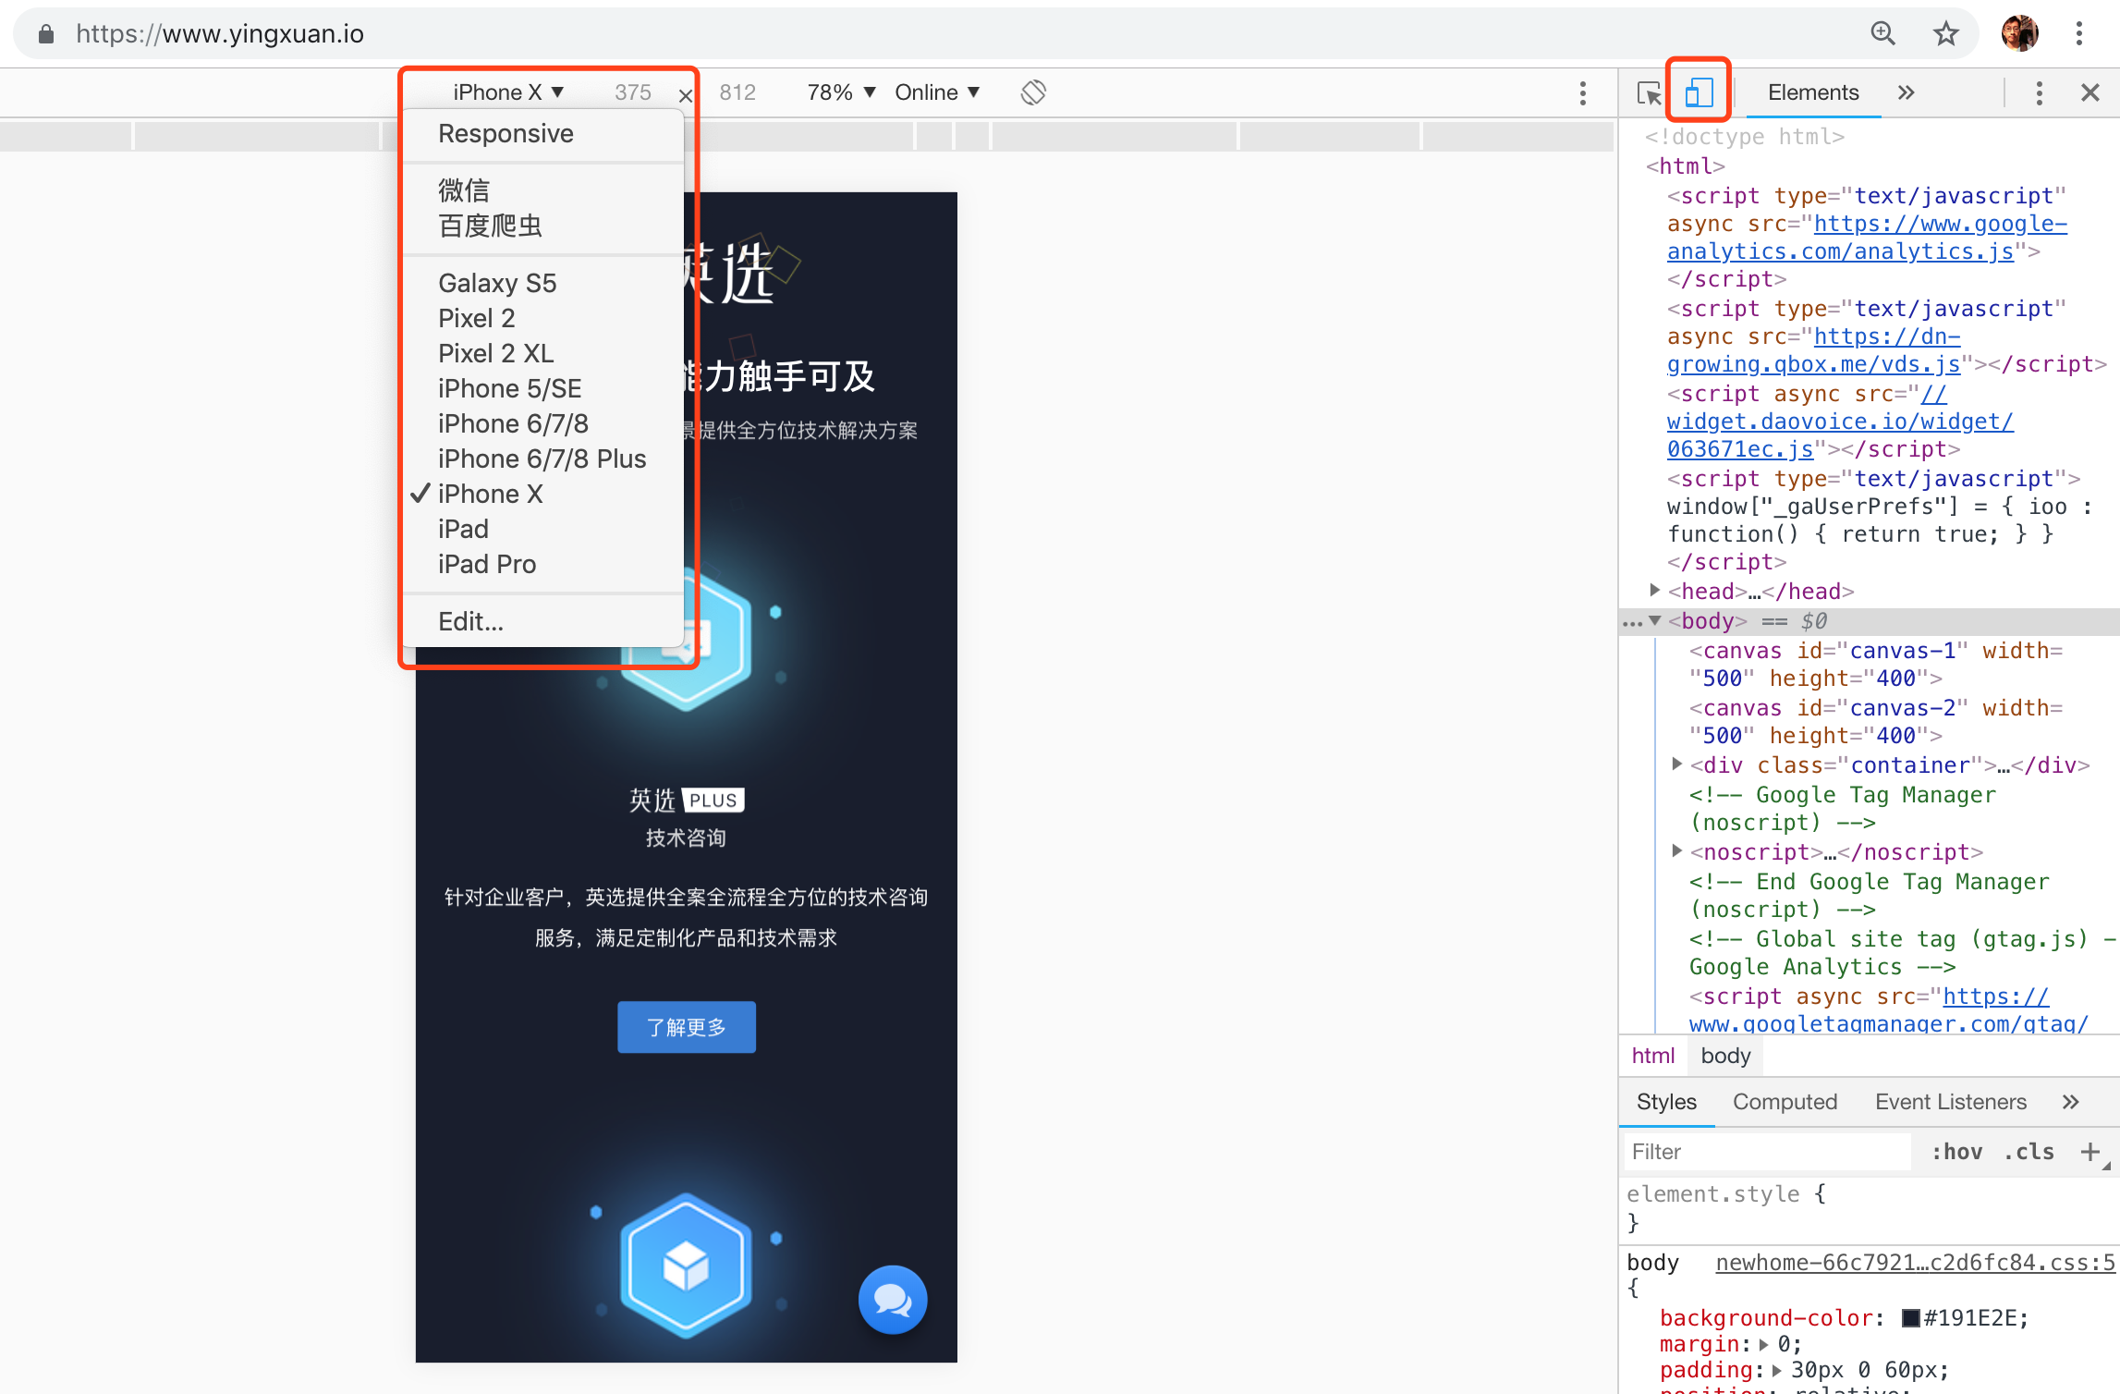Viewport: 2120px width, 1394px height.
Task: Open the chat bubble widget
Action: coord(893,1299)
